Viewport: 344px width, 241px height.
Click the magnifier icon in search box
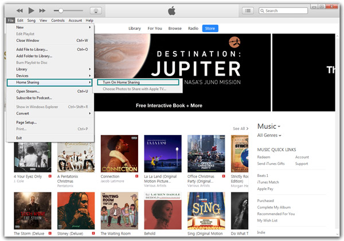[262, 11]
